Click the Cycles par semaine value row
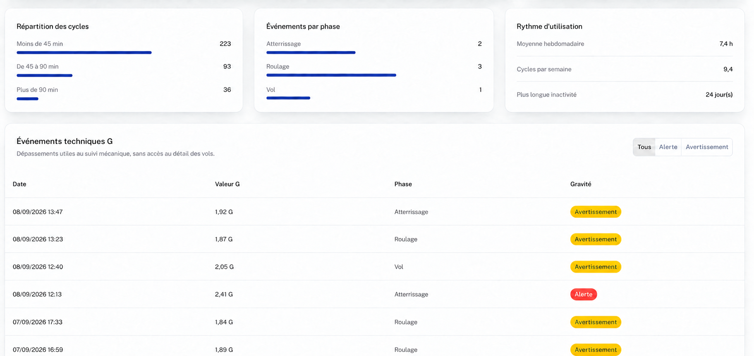 tap(625, 69)
